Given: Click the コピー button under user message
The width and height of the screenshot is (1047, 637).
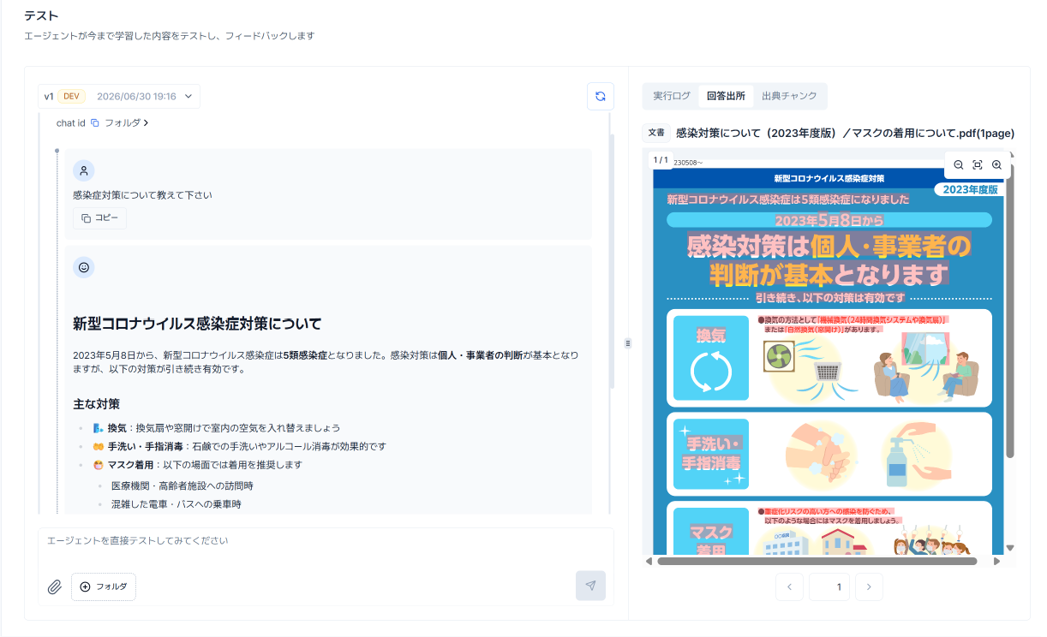Looking at the screenshot, I should point(99,218).
